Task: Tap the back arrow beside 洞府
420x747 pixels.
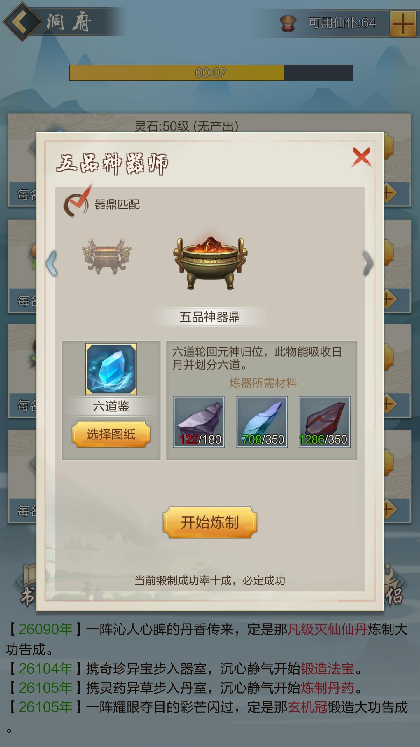Action: (x=22, y=22)
